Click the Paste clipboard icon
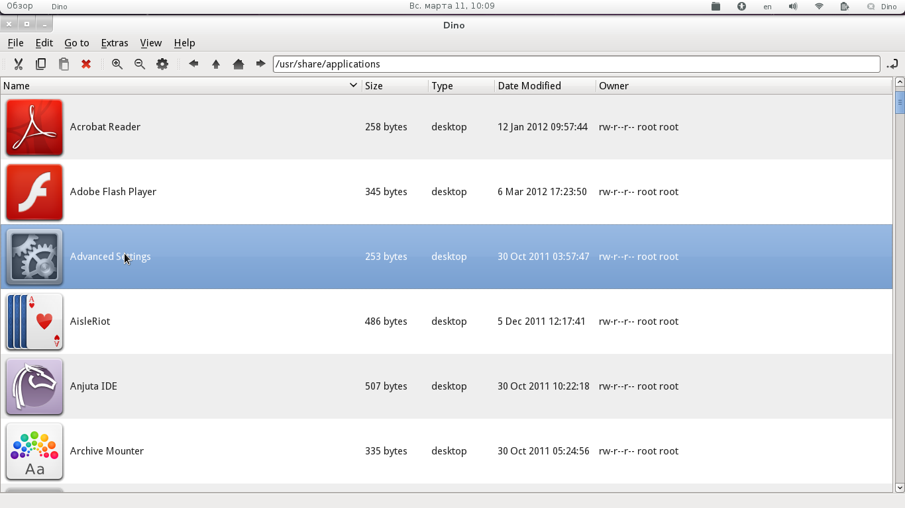 [64, 64]
